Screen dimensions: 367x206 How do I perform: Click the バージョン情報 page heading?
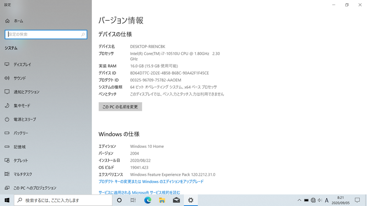pos(121,20)
